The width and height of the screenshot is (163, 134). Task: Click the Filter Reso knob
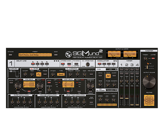(x=32, y=74)
